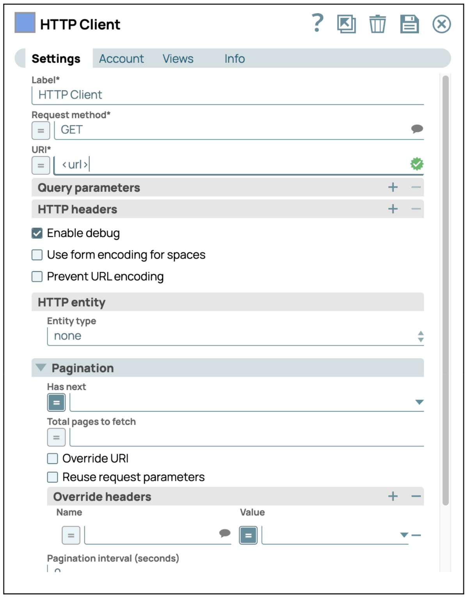Switch to the Info tab
The width and height of the screenshot is (469, 597).
click(234, 59)
